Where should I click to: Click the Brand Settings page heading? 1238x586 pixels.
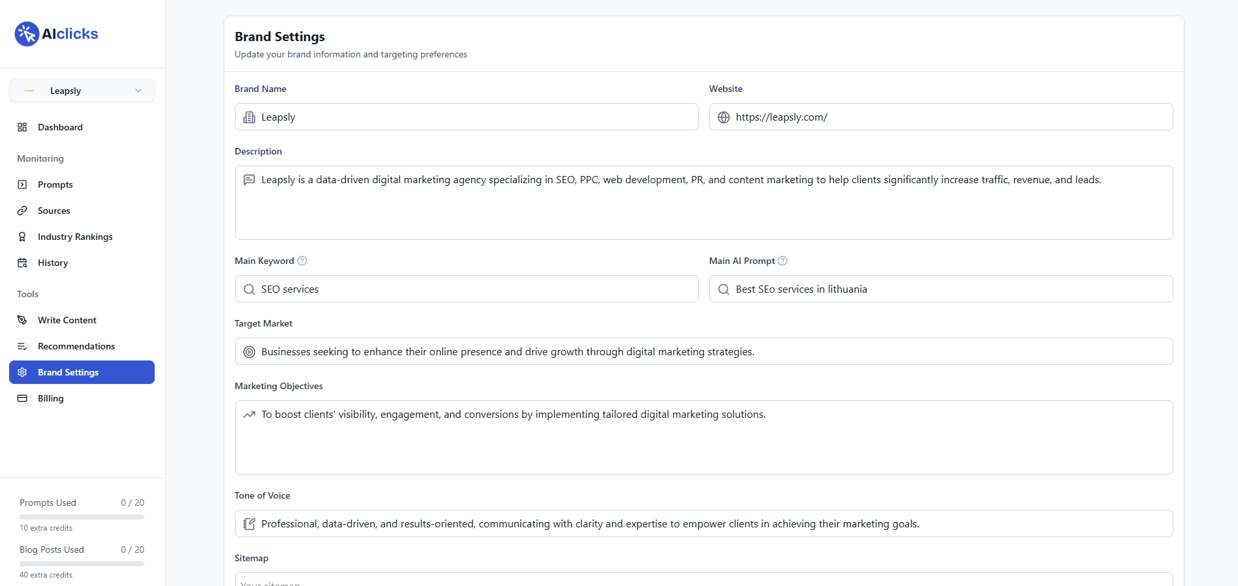click(280, 37)
